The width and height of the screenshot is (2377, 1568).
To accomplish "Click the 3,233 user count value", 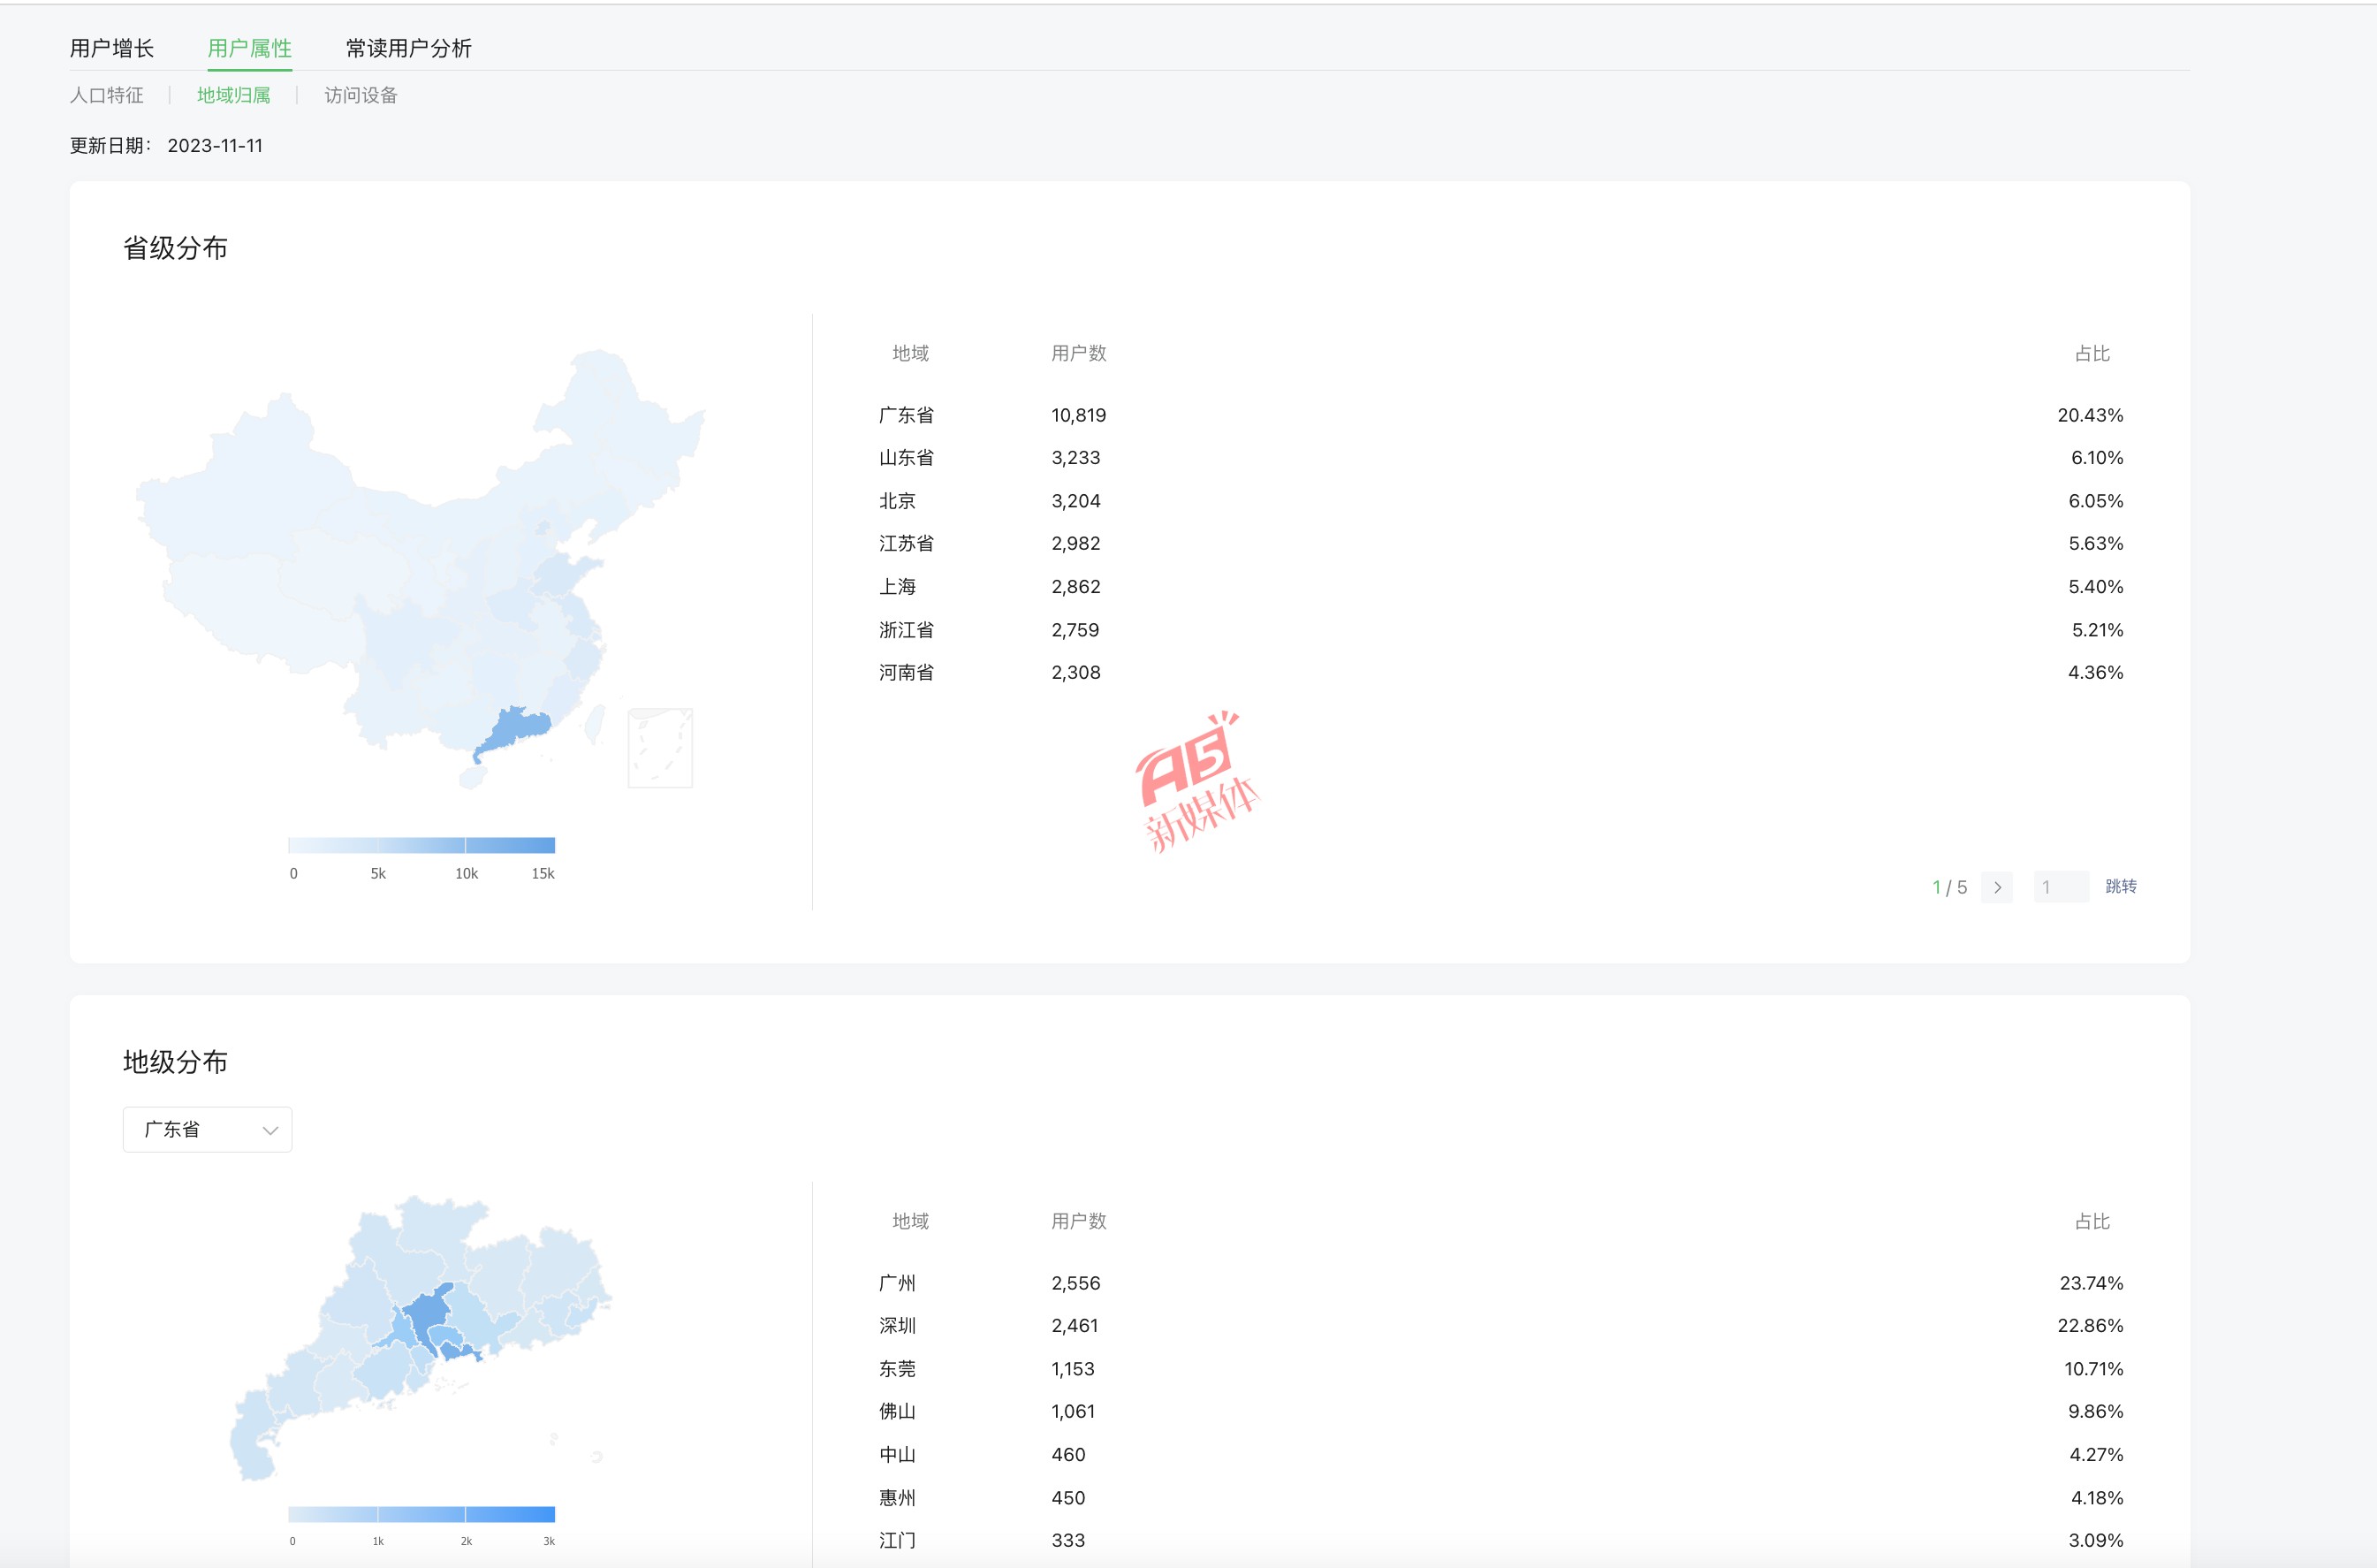I will (x=1075, y=458).
